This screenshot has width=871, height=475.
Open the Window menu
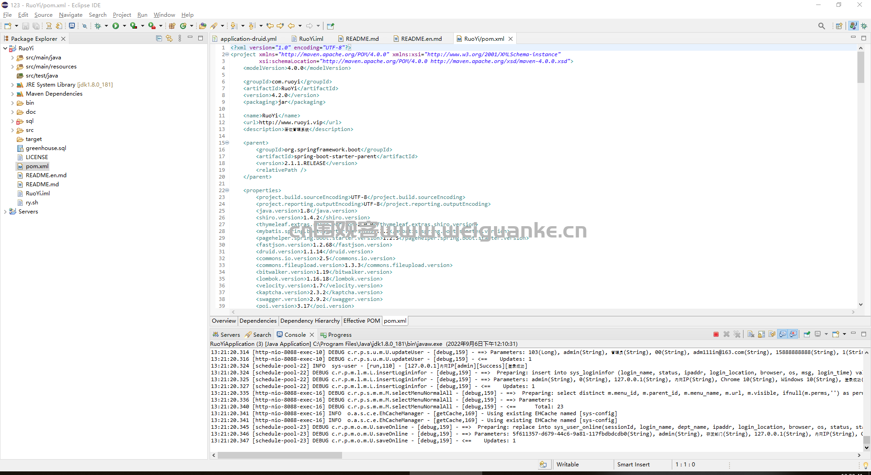coord(164,15)
